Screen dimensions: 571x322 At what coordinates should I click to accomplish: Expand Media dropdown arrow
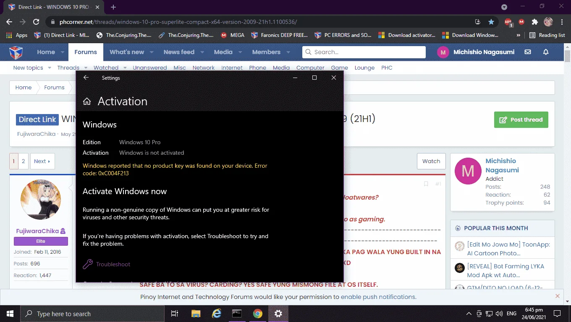click(x=240, y=52)
